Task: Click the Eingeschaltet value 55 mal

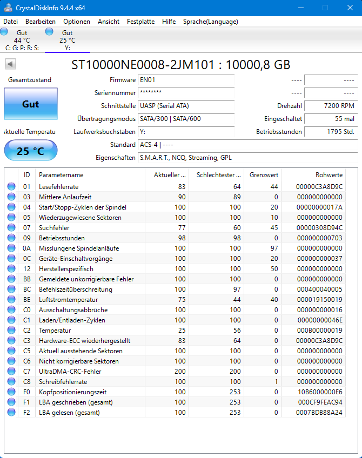Action: (331, 119)
